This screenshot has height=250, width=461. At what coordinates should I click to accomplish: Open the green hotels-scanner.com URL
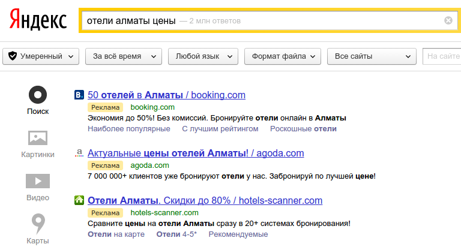(164, 213)
